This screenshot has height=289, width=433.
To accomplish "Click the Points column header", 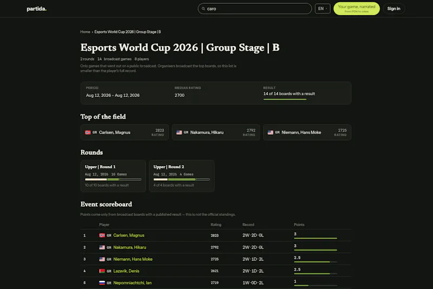I will tap(299, 225).
